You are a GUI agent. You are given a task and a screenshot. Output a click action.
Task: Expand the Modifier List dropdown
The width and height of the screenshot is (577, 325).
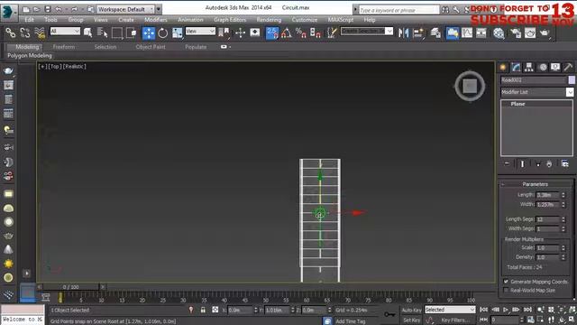click(x=570, y=92)
